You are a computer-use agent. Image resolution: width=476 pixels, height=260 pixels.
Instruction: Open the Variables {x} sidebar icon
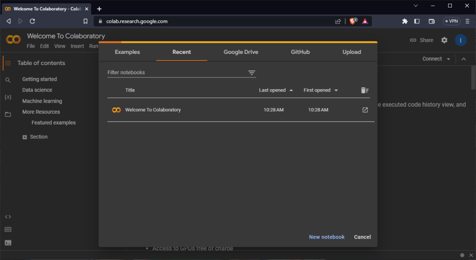8,97
